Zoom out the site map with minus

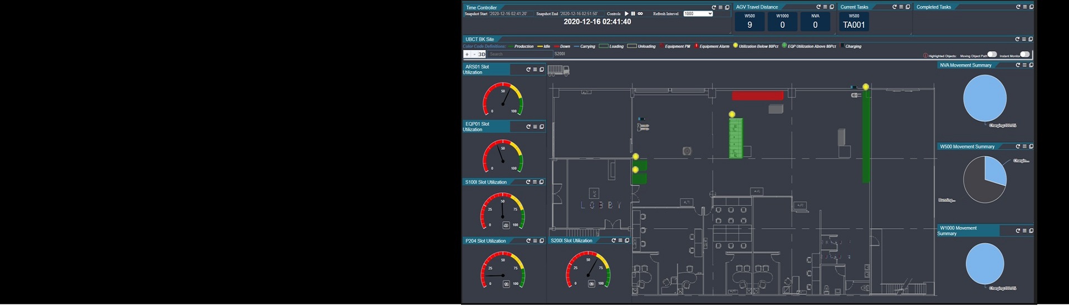click(x=474, y=54)
